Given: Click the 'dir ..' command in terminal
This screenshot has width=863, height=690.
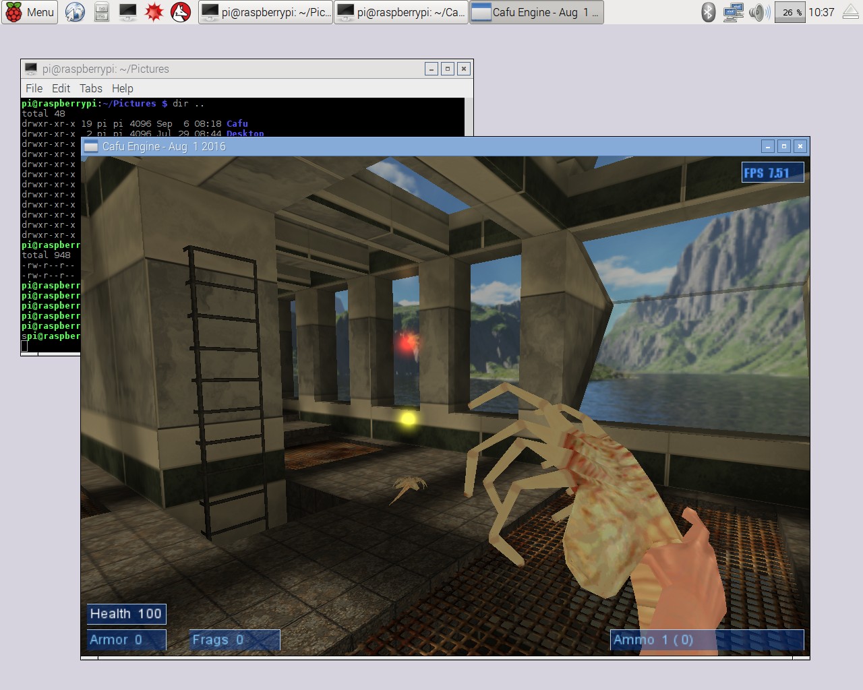Looking at the screenshot, I should point(188,104).
